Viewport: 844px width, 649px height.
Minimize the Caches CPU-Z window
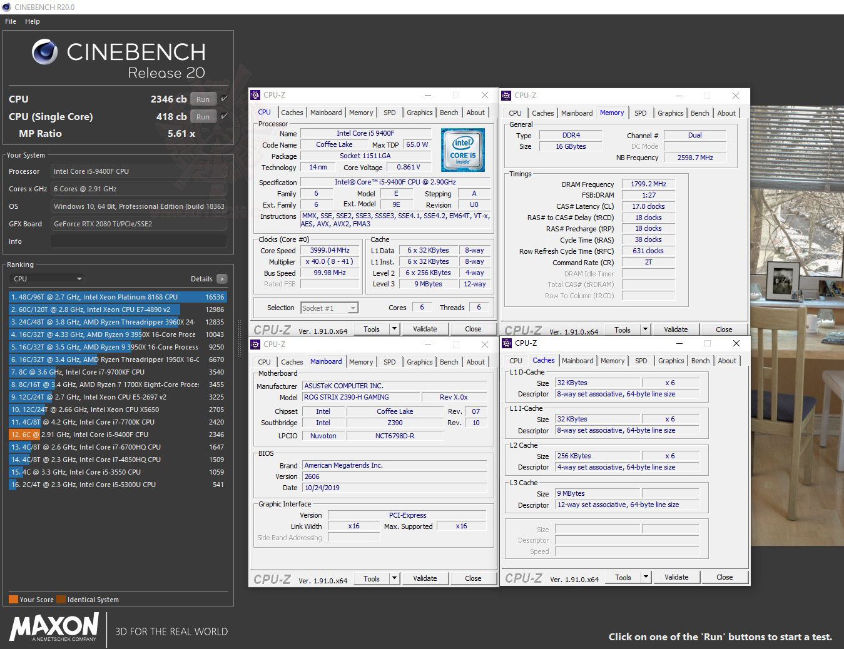[x=679, y=343]
